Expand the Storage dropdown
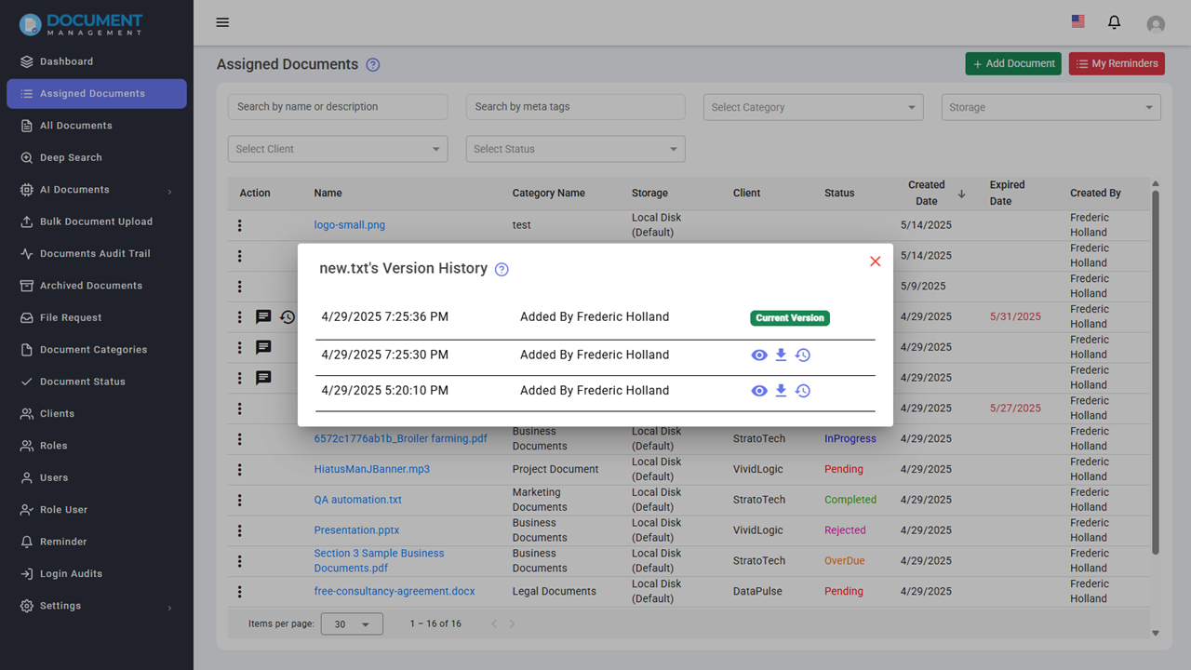 1050,107
